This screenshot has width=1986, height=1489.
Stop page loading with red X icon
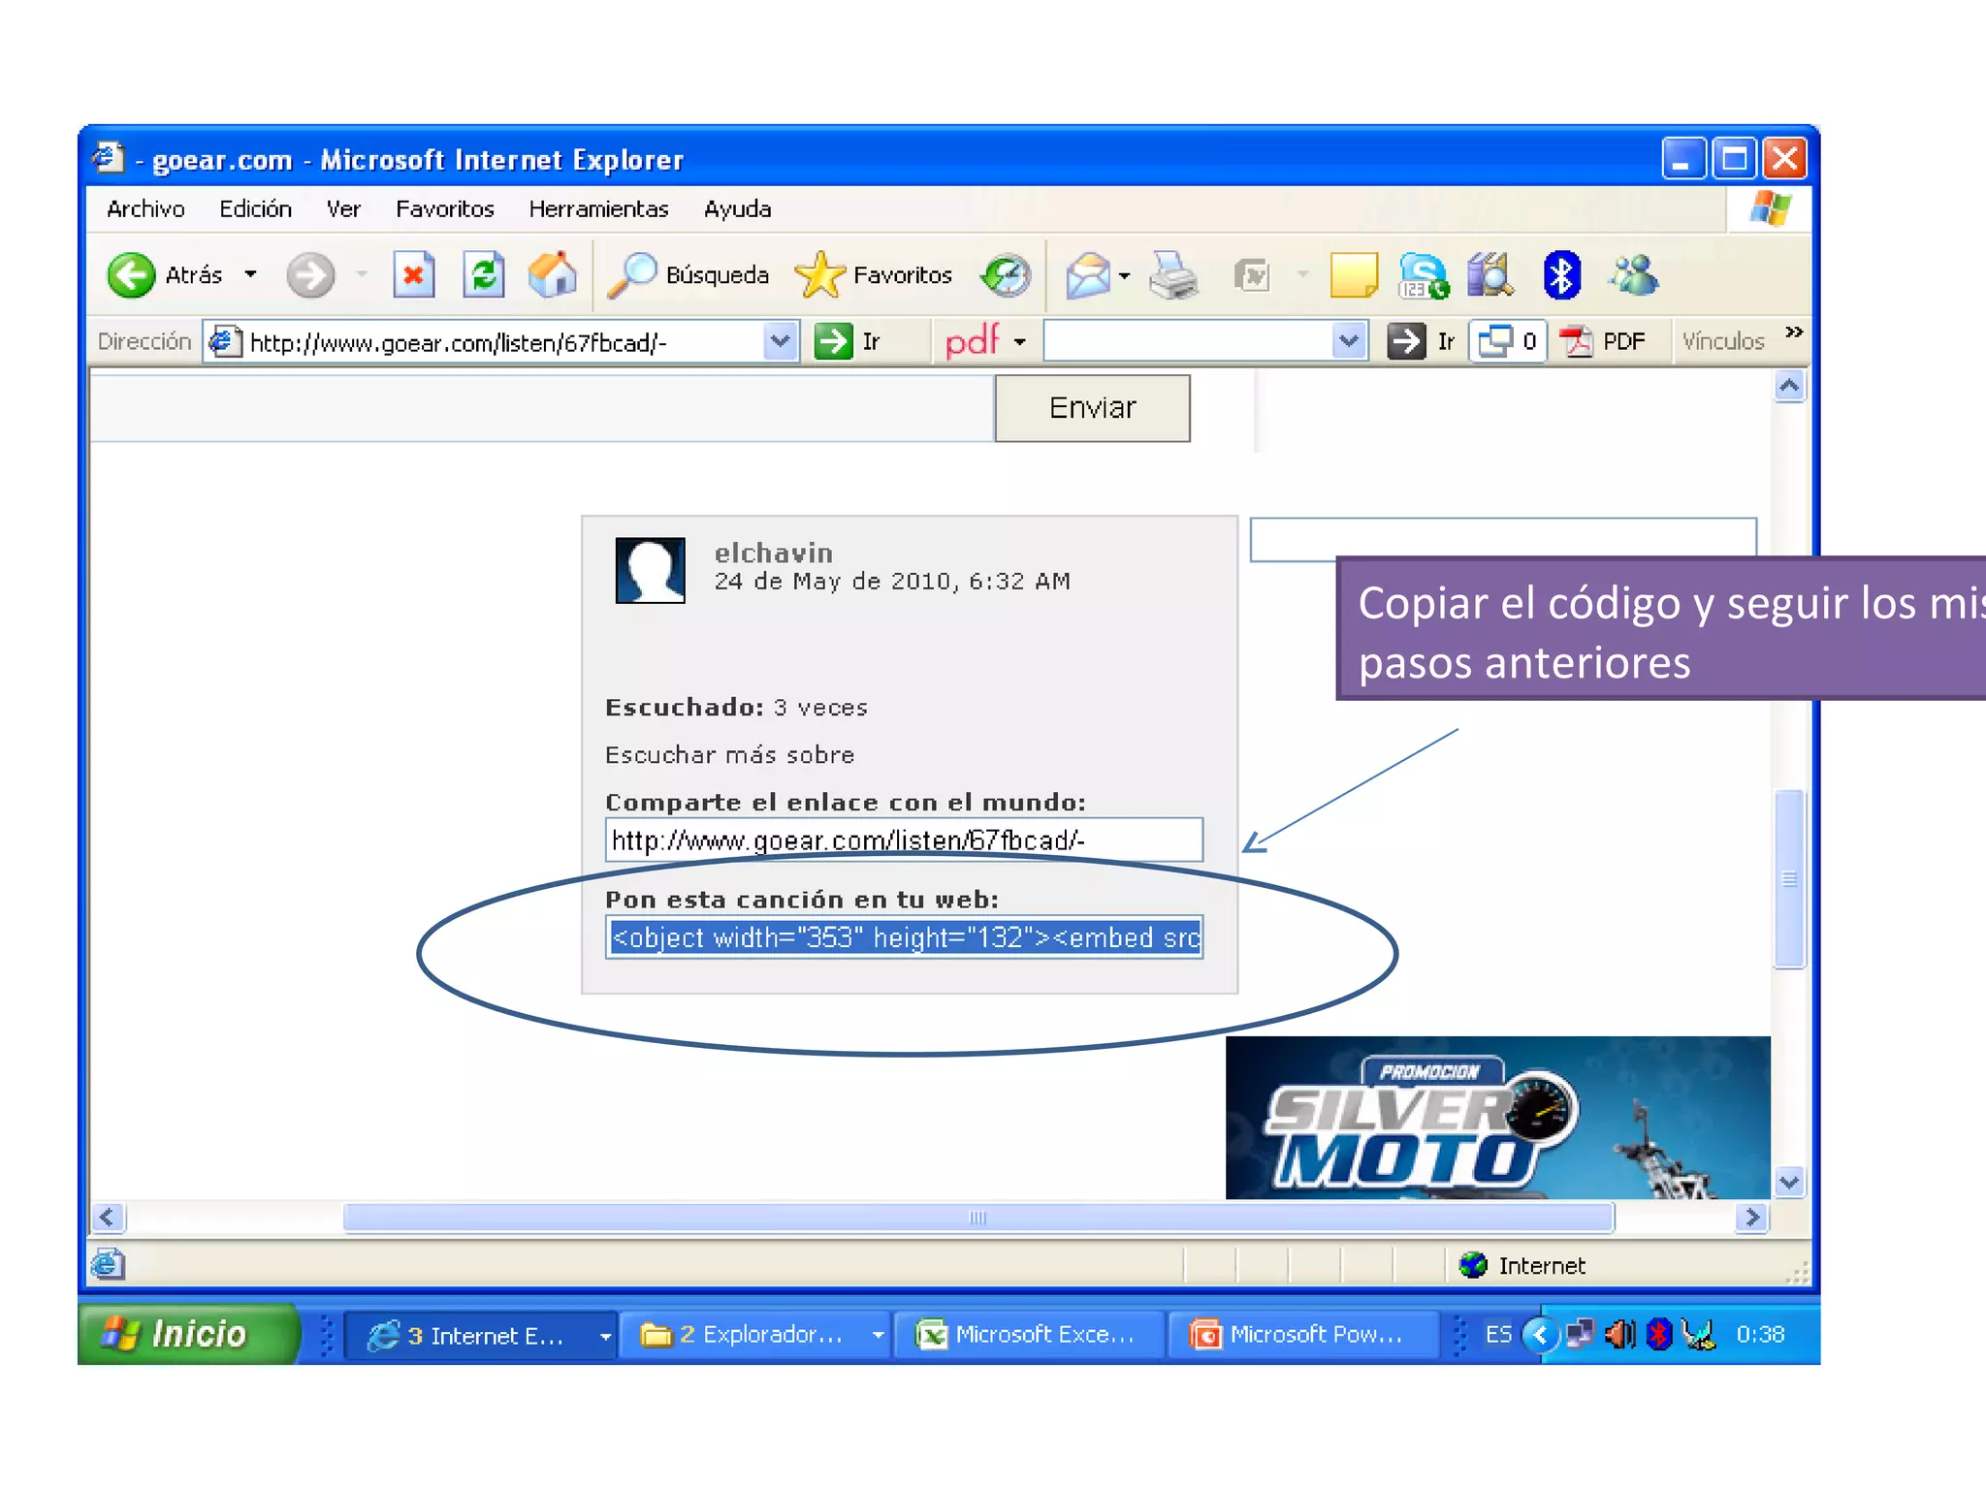point(413,275)
